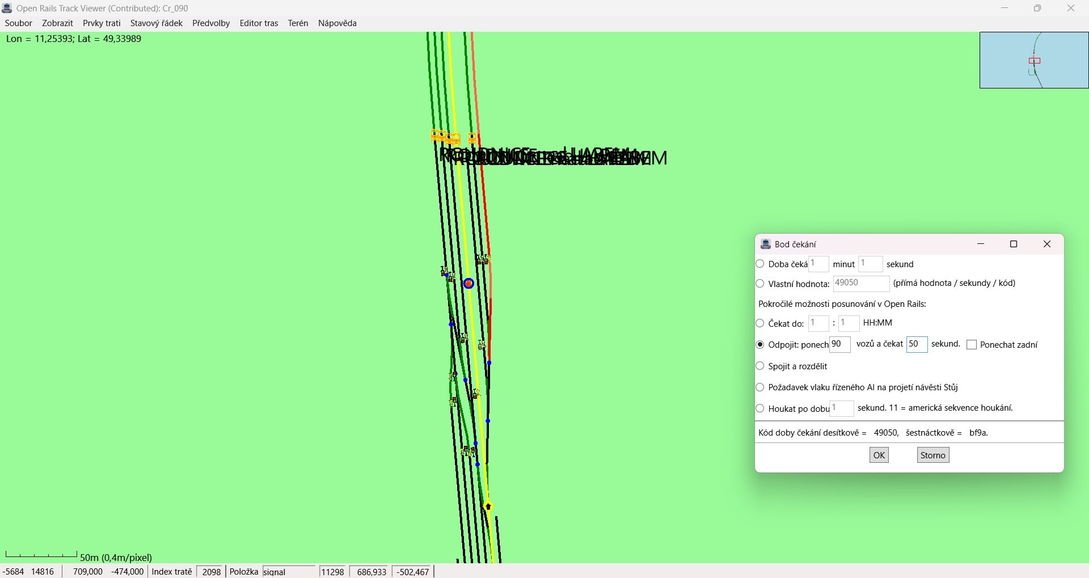Screen dimensions: 1089x578
Task: Maximize the Bod čekání dialog
Action: (x=1014, y=244)
